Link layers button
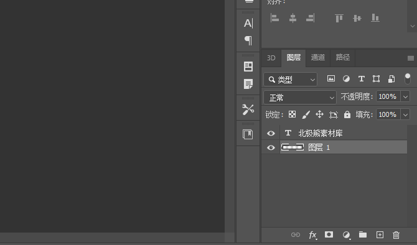Viewport: 417px width, 245px height. pyautogui.click(x=296, y=235)
